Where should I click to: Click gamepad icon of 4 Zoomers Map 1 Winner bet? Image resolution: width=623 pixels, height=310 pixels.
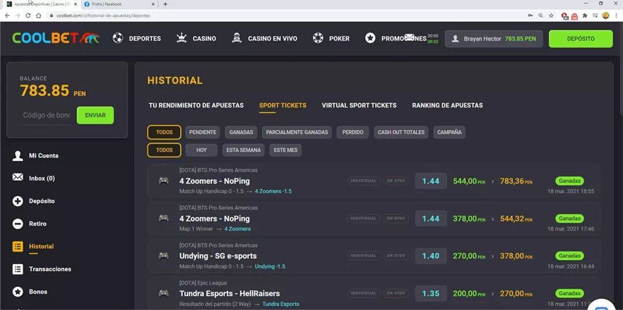coord(164,218)
